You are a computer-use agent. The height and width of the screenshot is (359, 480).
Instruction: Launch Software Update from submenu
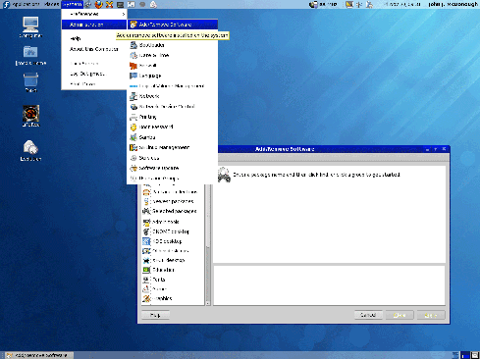[172, 168]
